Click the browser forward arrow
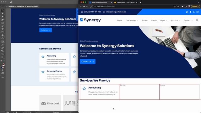This screenshot has height=113, width=201. 84,6
